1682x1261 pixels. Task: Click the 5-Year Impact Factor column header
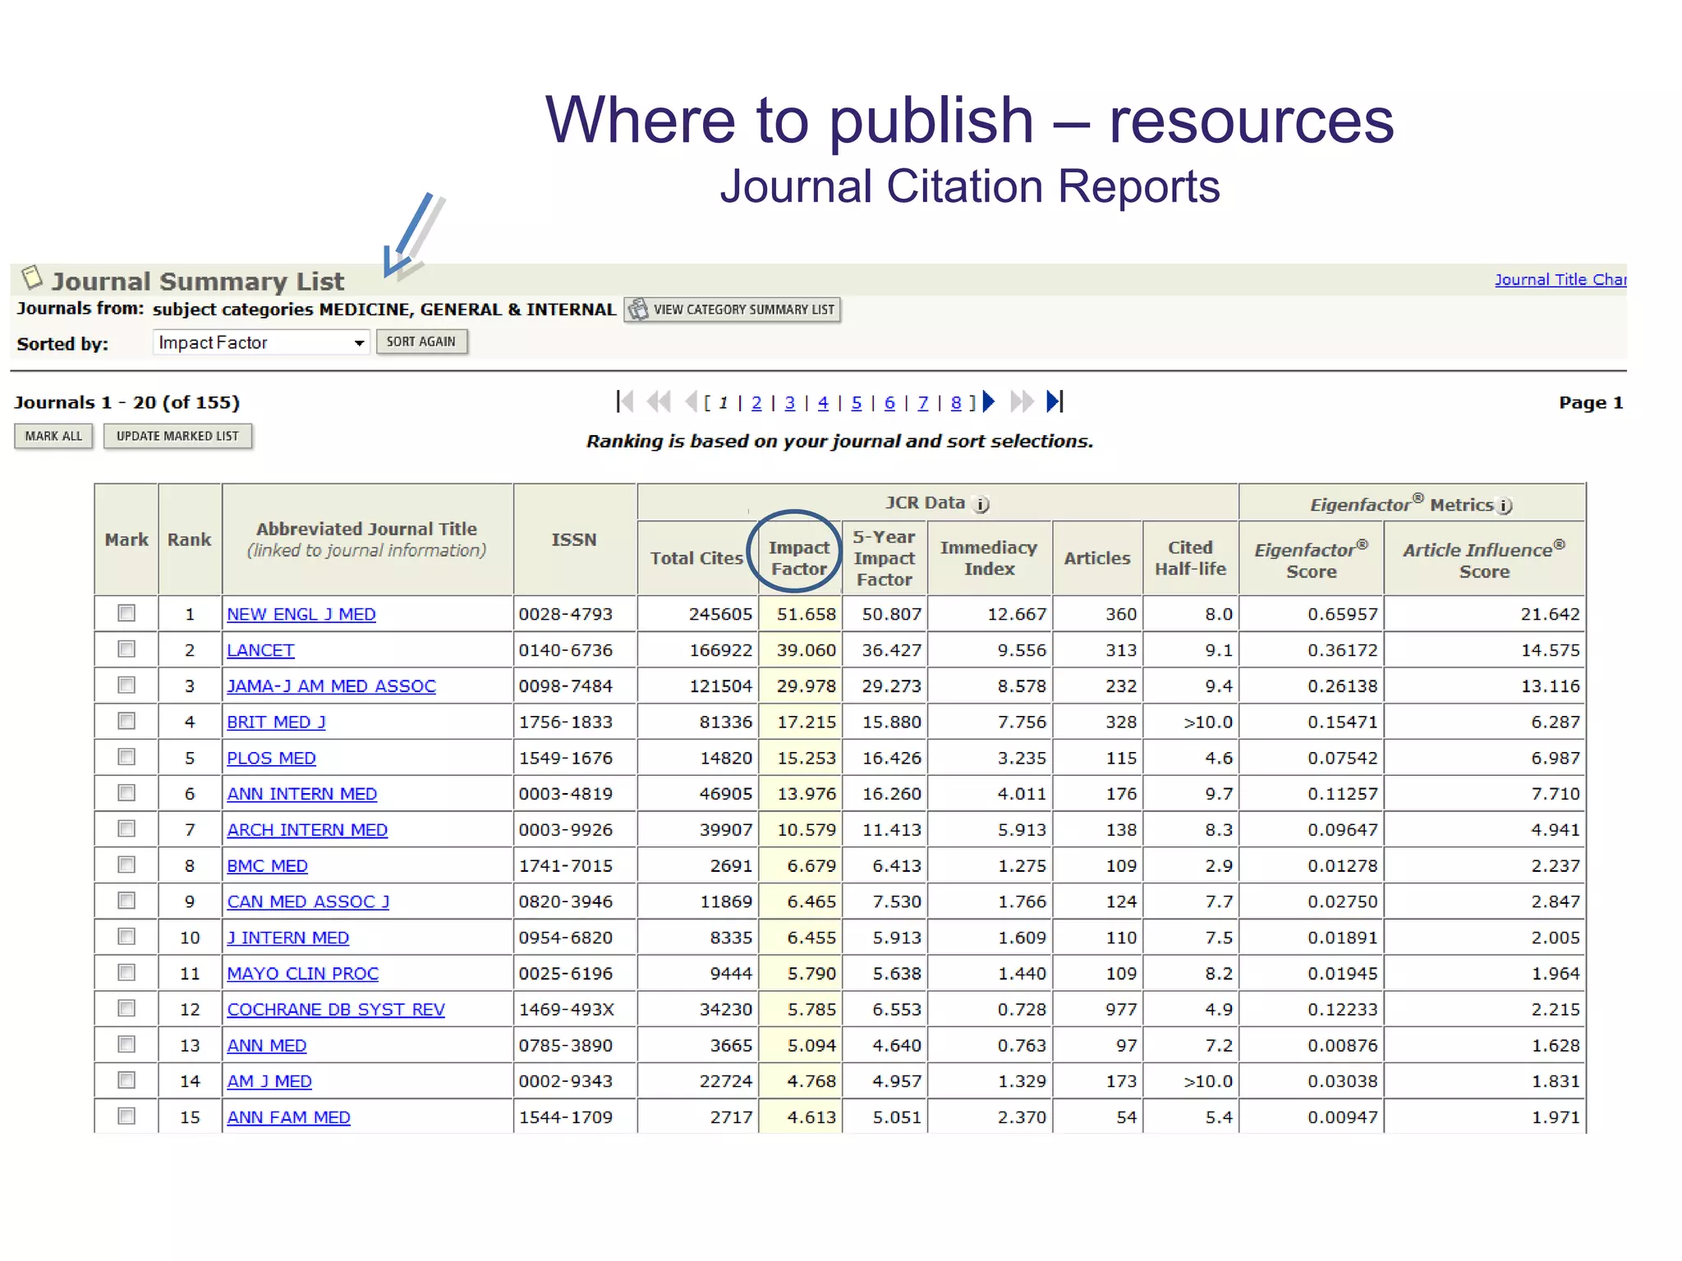click(884, 558)
